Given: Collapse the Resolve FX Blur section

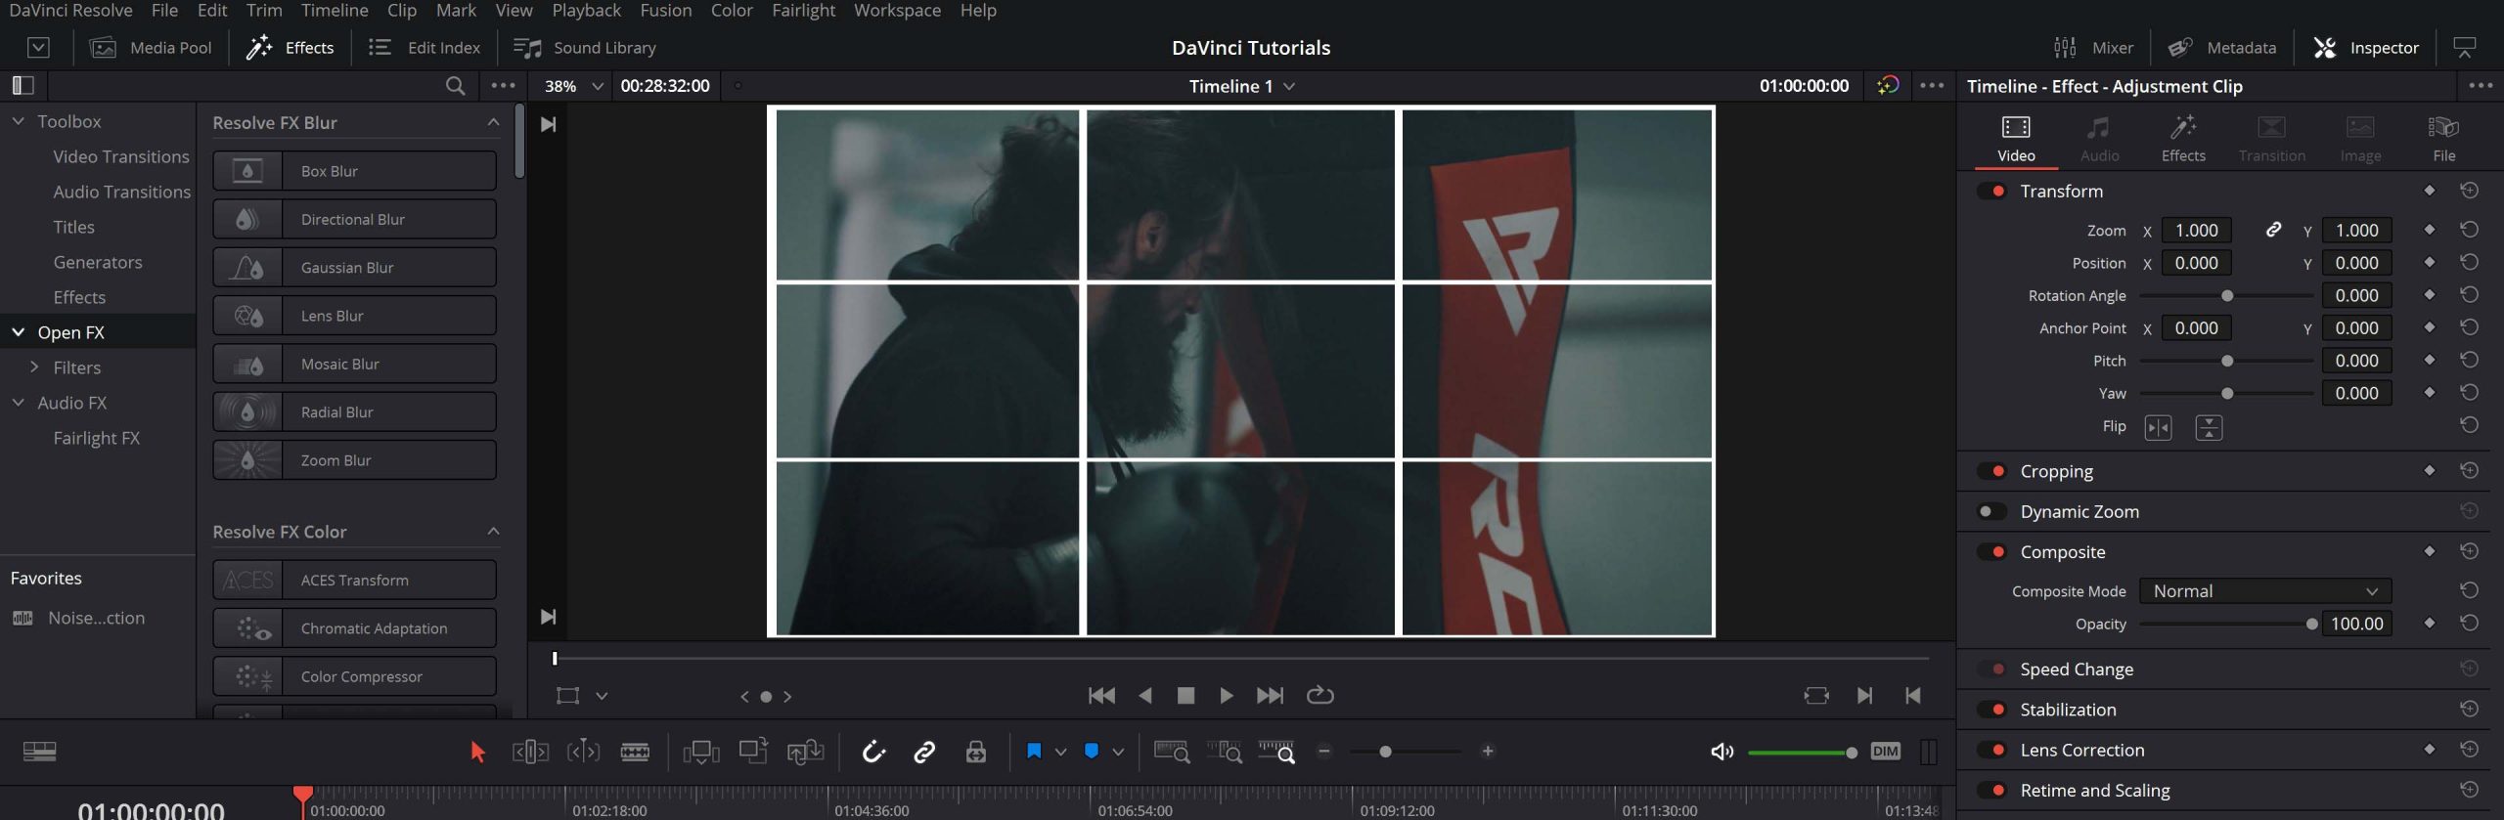Looking at the screenshot, I should (493, 122).
